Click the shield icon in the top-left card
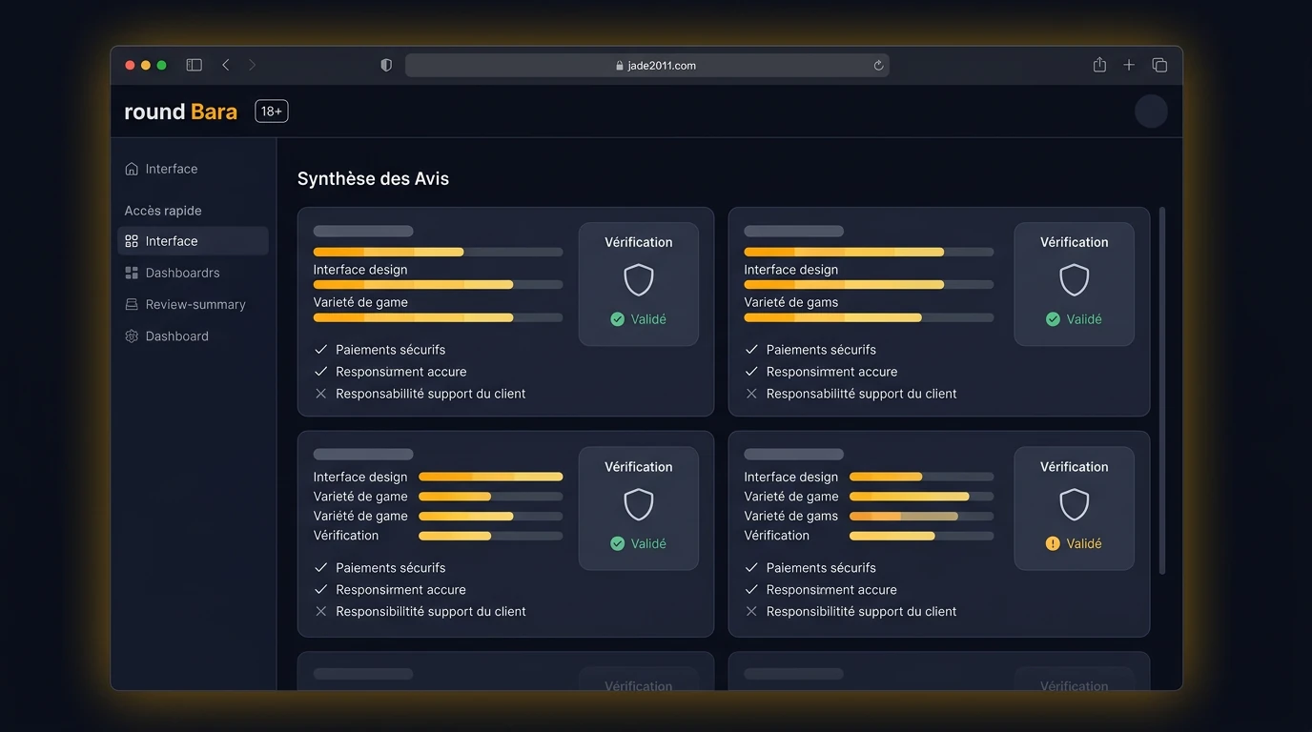This screenshot has height=732, width=1312. (x=639, y=280)
